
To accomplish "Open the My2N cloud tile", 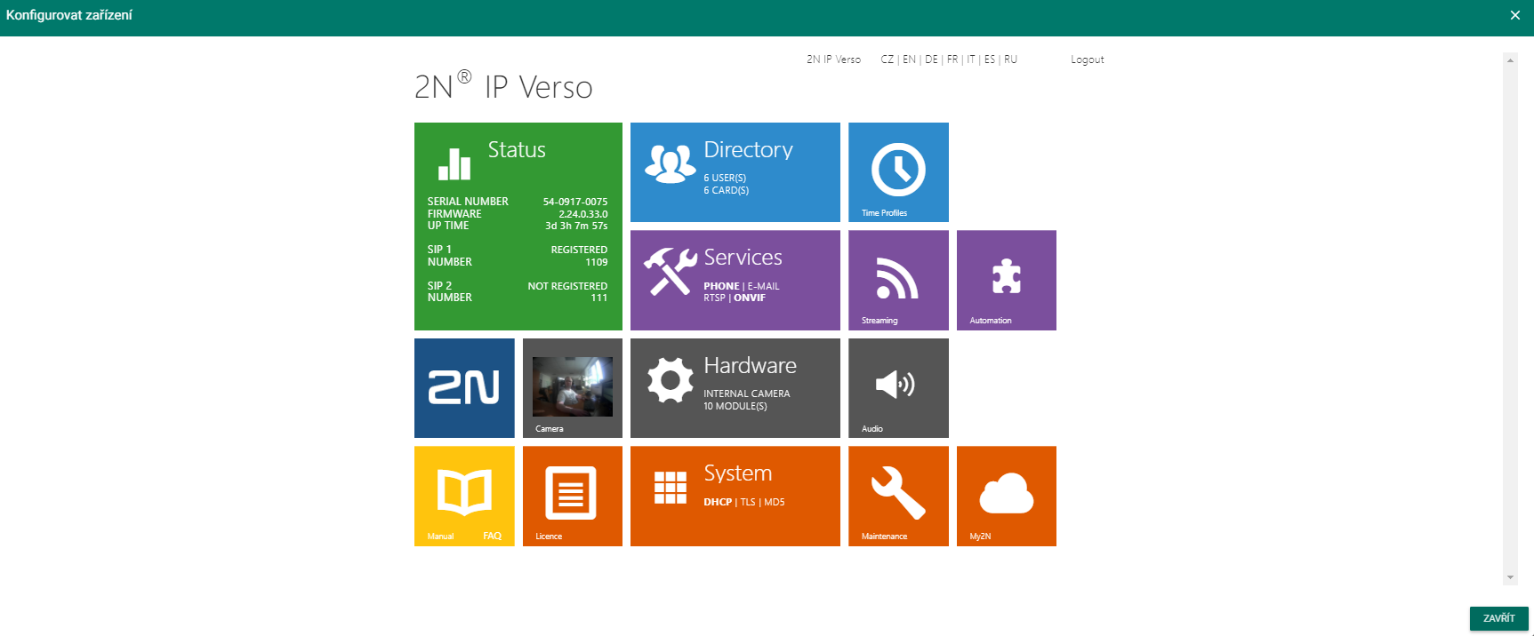I will click(x=1007, y=497).
